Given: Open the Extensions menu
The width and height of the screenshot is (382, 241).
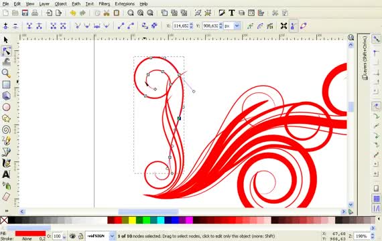Looking at the screenshot, I should coord(125,3).
